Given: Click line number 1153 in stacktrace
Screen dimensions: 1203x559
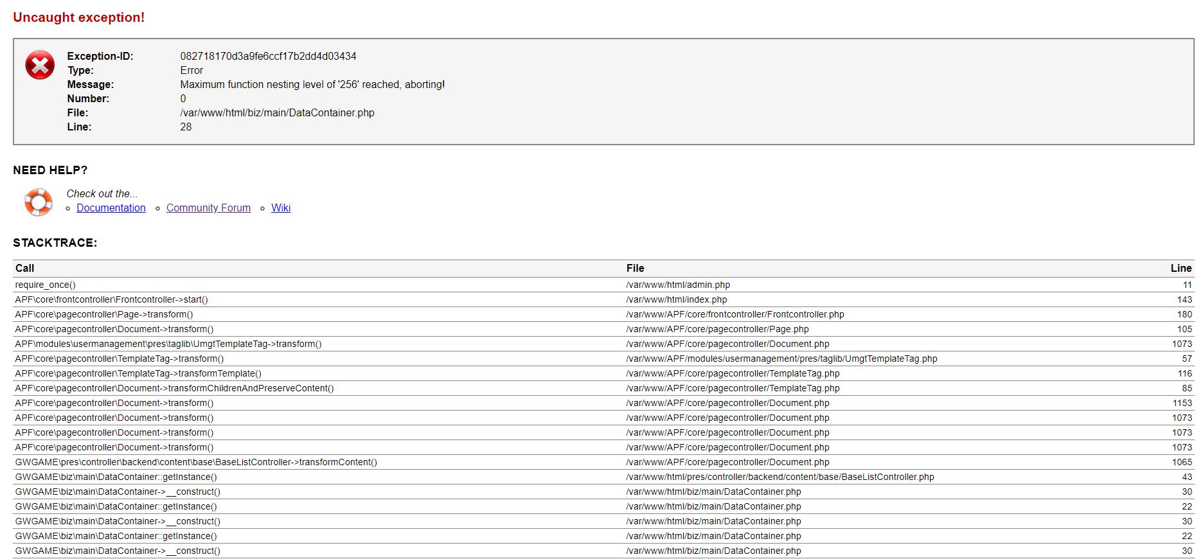Looking at the screenshot, I should [1182, 403].
